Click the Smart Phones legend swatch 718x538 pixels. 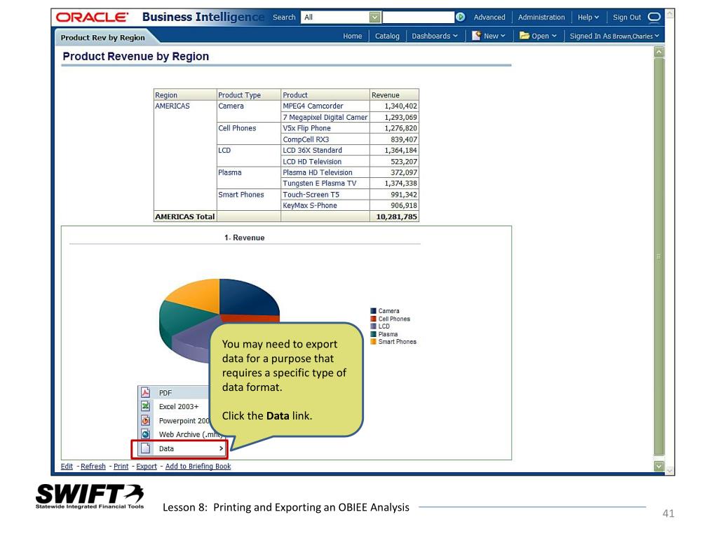point(373,341)
